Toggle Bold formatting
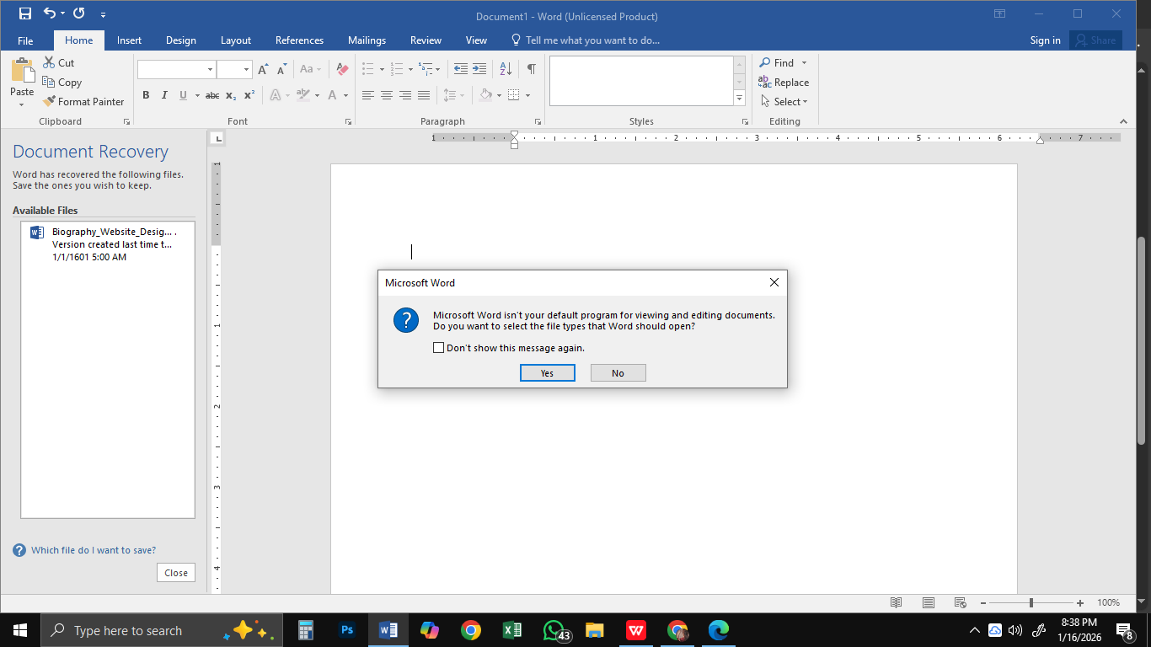Image resolution: width=1151 pixels, height=647 pixels. [146, 95]
